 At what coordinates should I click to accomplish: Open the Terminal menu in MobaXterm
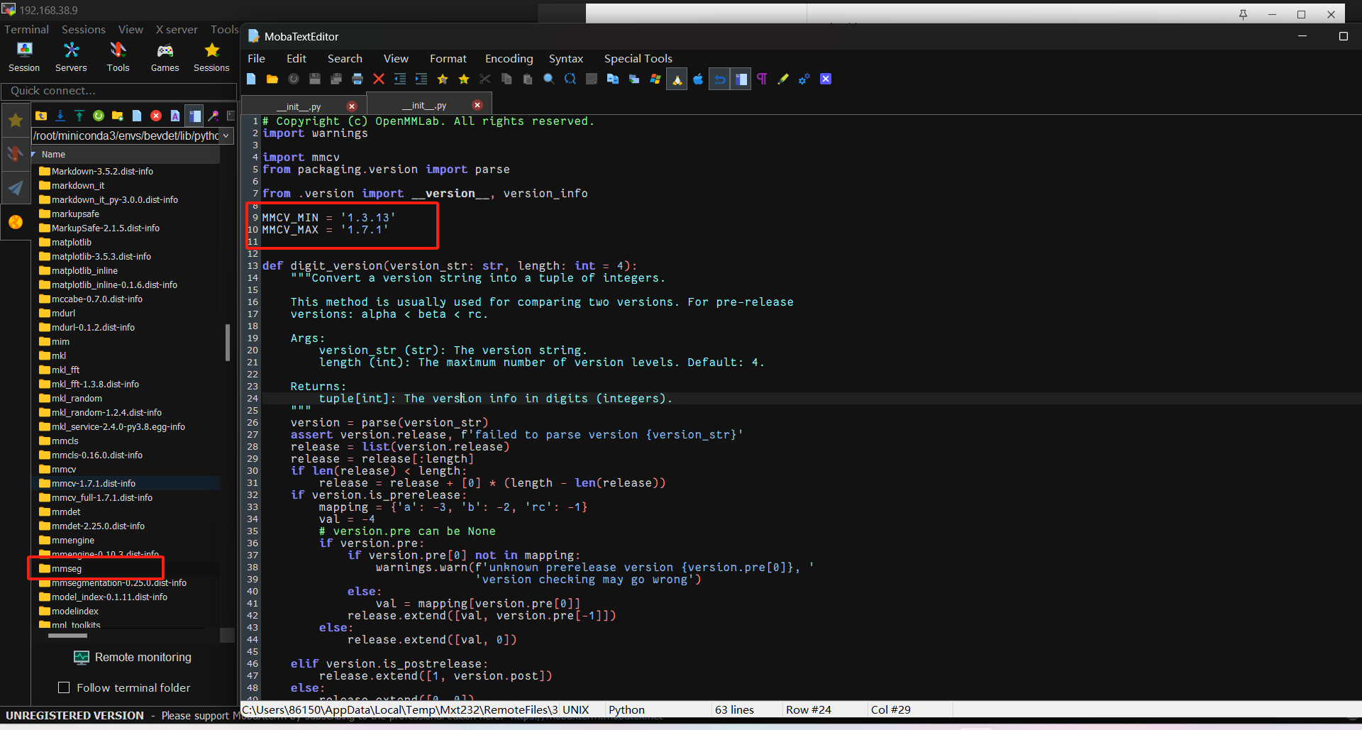point(26,30)
